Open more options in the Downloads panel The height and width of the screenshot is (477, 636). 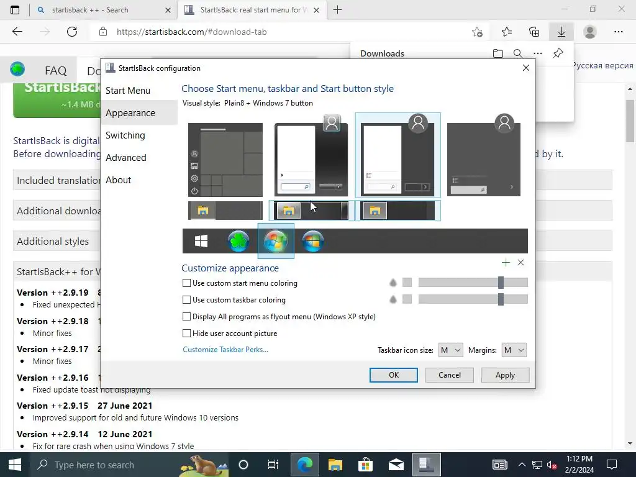(537, 53)
